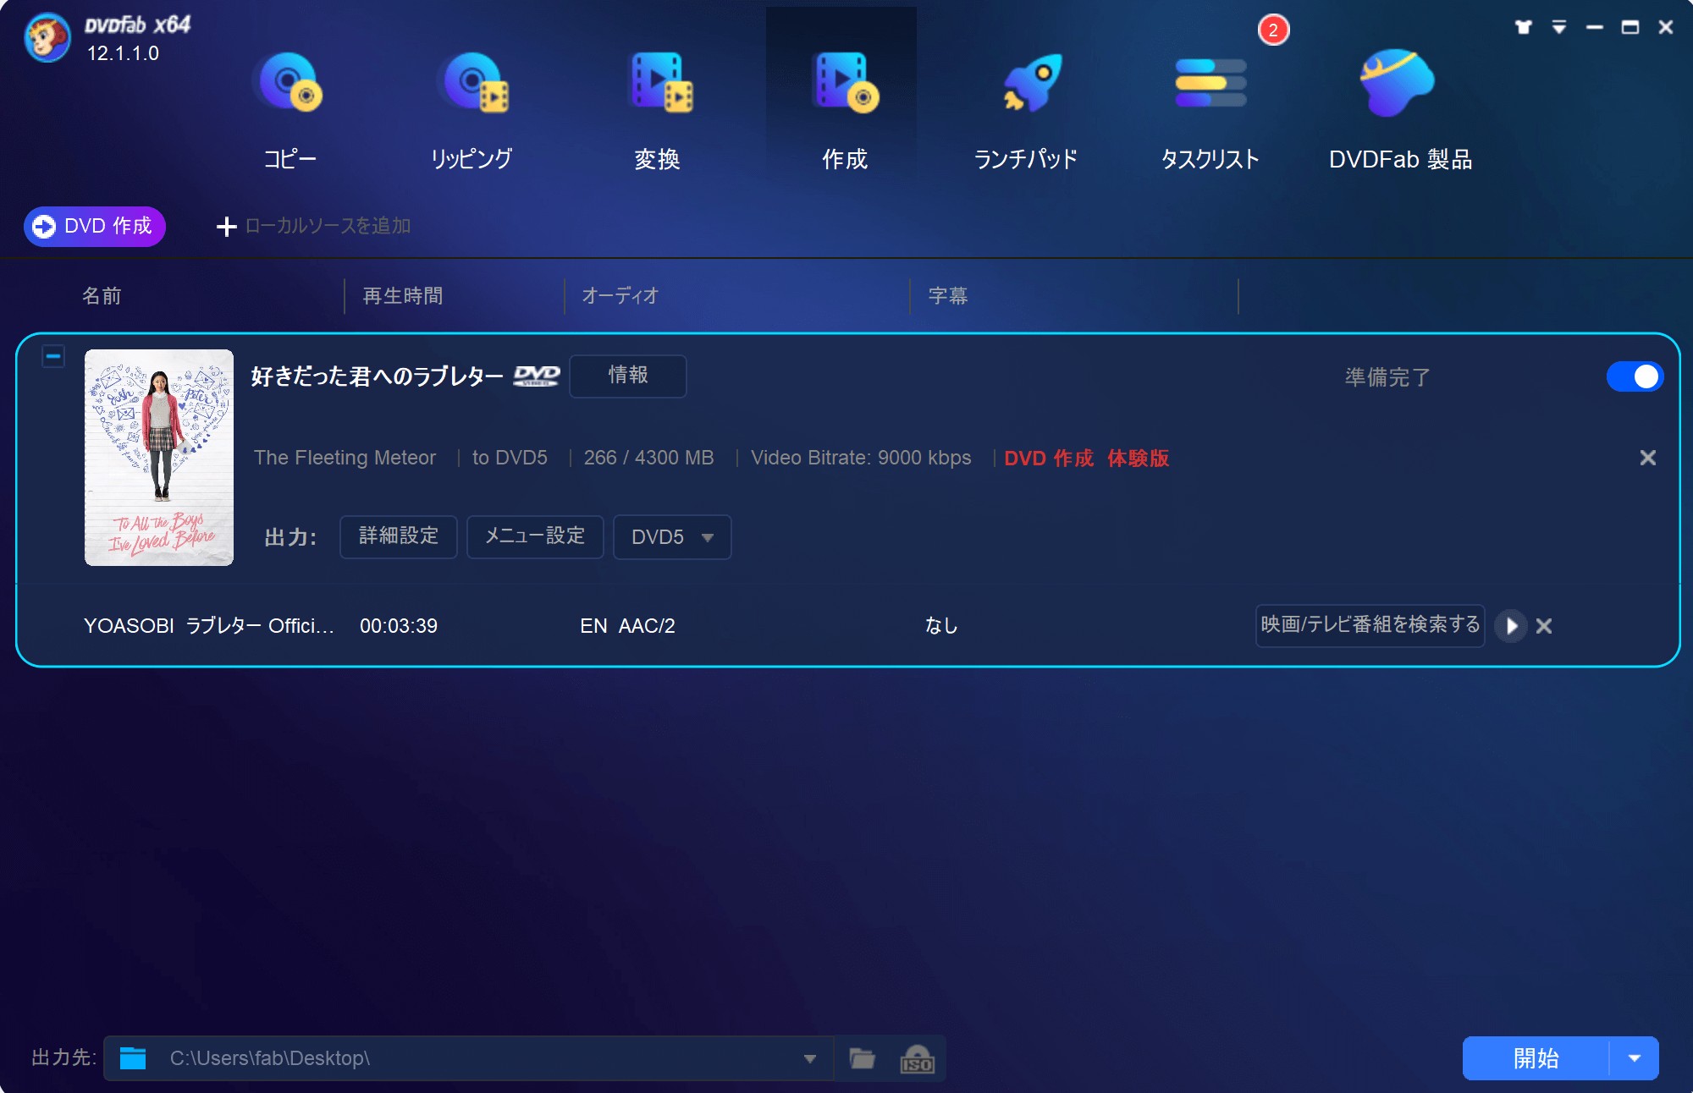Click the red task count badge
1693x1093 pixels.
tap(1273, 30)
